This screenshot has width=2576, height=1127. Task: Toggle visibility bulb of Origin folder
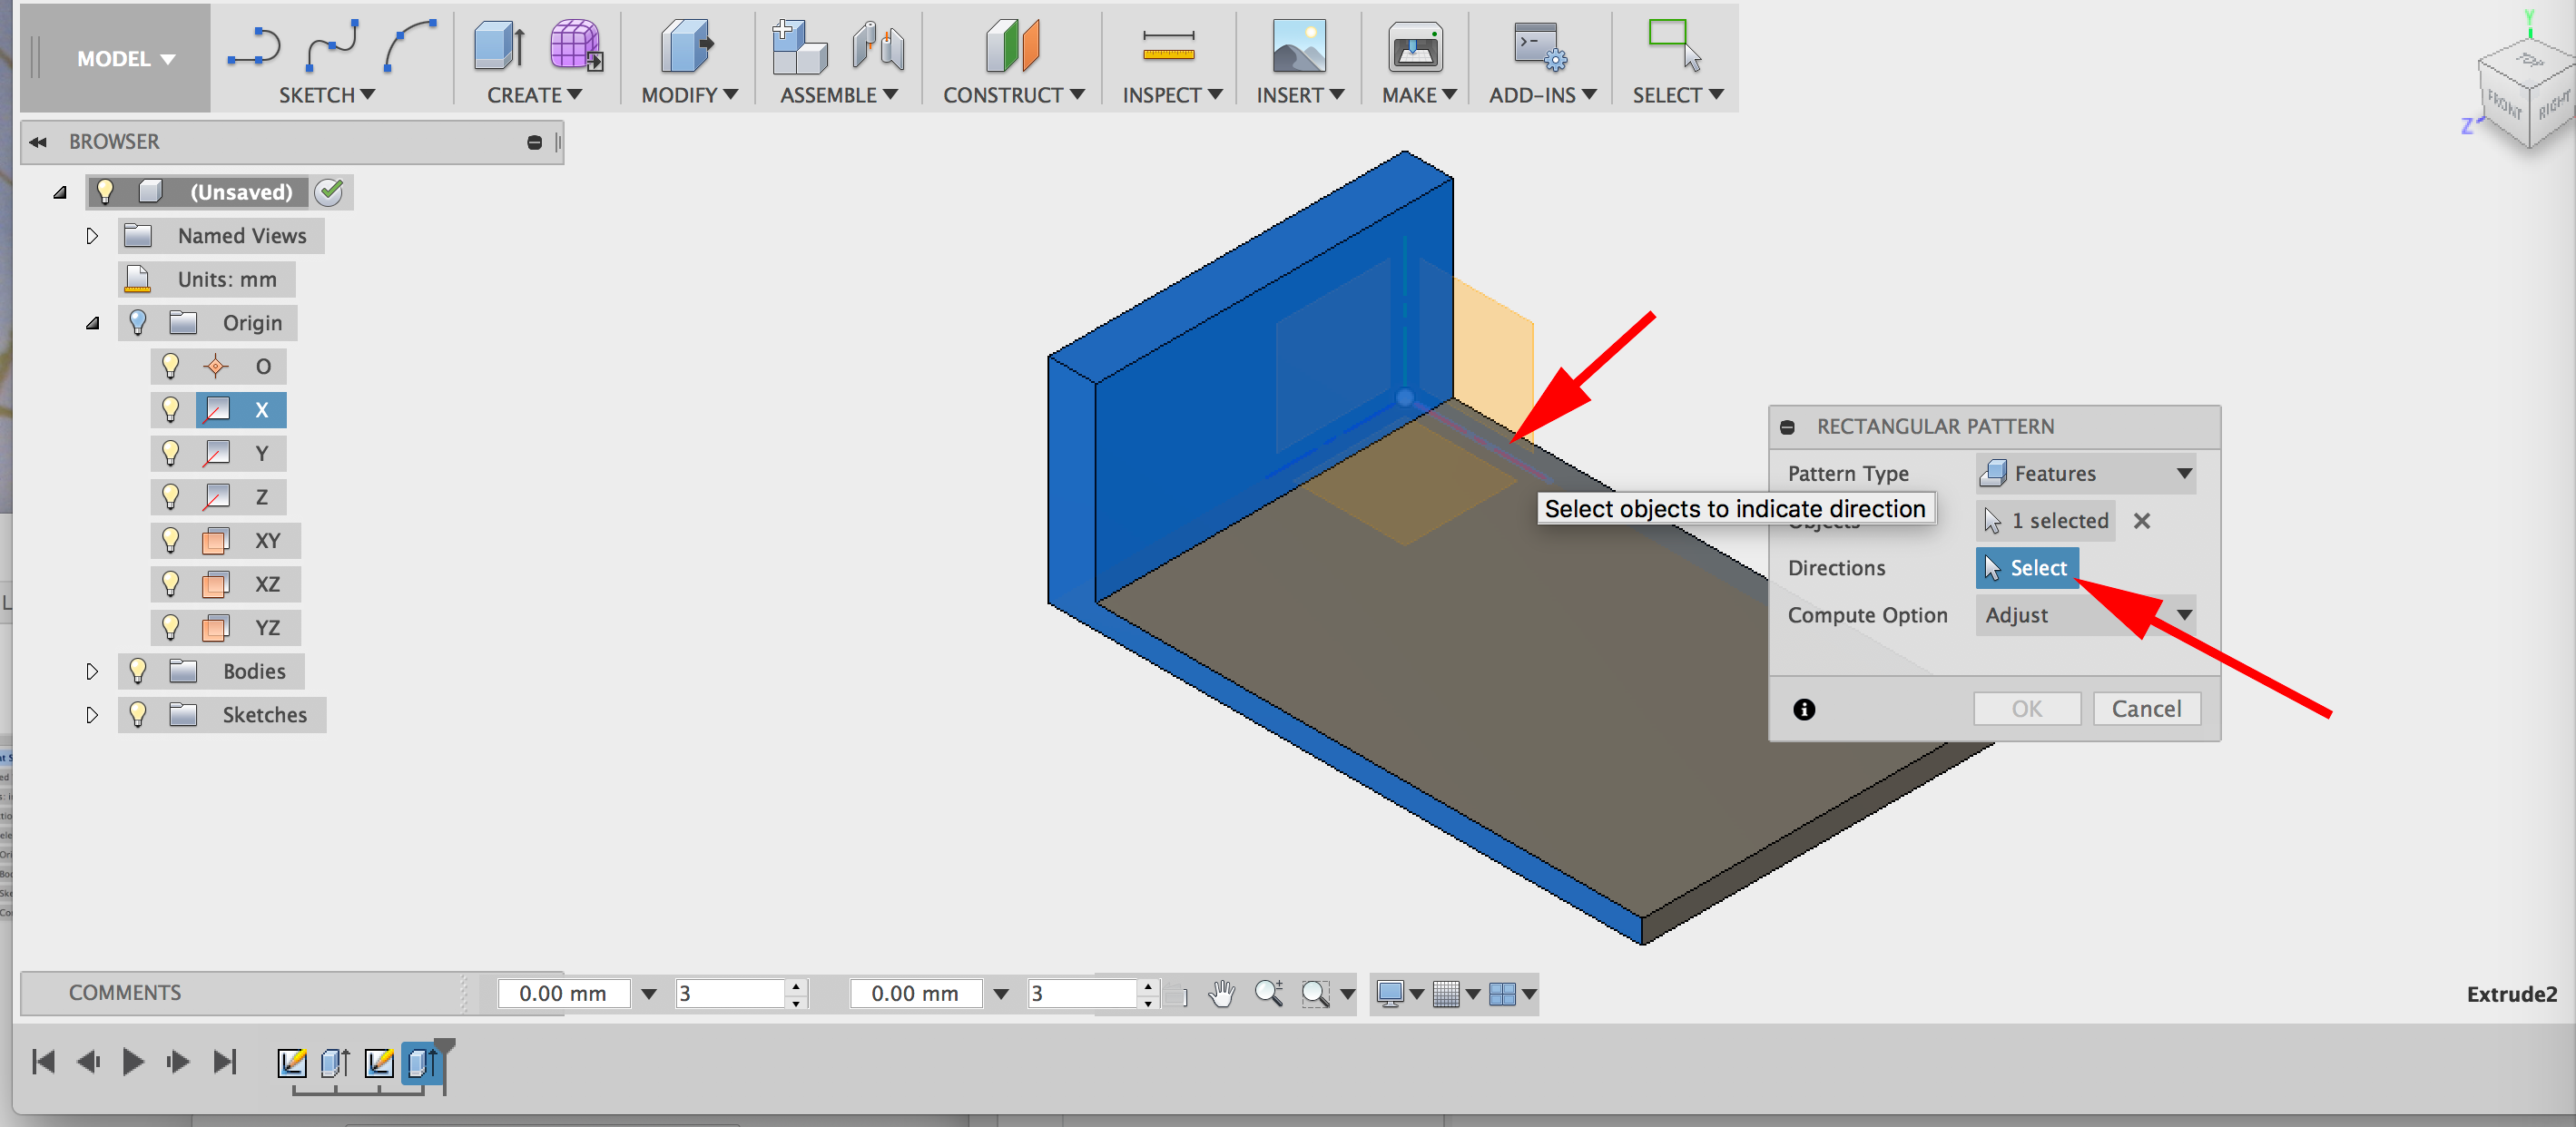[138, 323]
